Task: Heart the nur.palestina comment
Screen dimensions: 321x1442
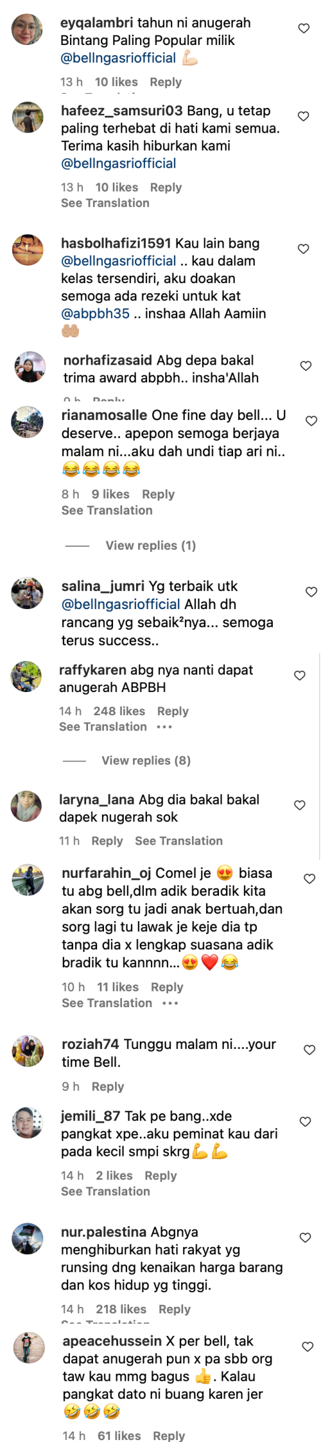Action: [306, 1237]
